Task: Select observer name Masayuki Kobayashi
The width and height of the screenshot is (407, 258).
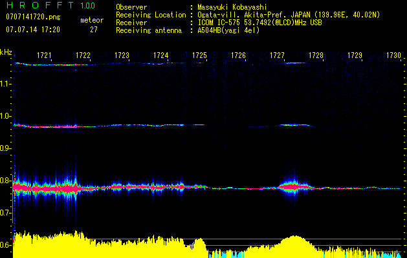Action: 232,7
